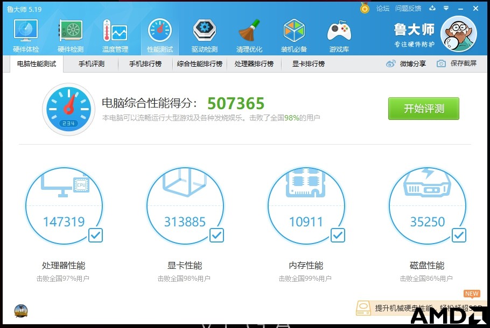Toggle the 磁盘性能 checkbox
This screenshot has height=328, width=490.
(x=459, y=236)
